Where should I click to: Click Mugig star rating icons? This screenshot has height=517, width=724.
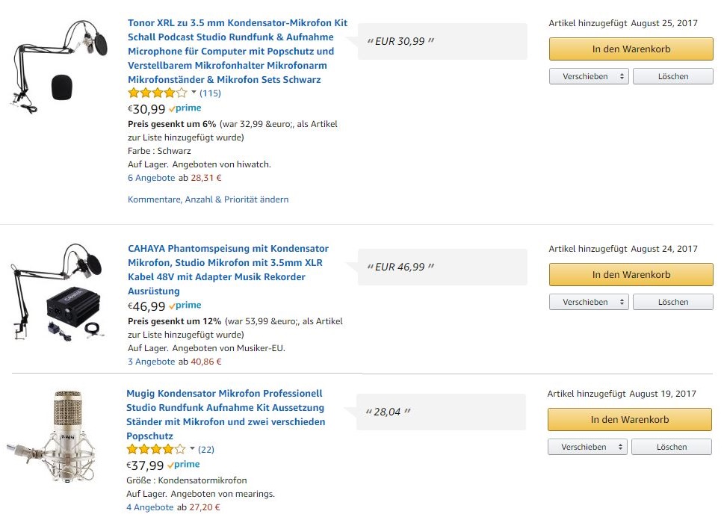[x=156, y=450]
